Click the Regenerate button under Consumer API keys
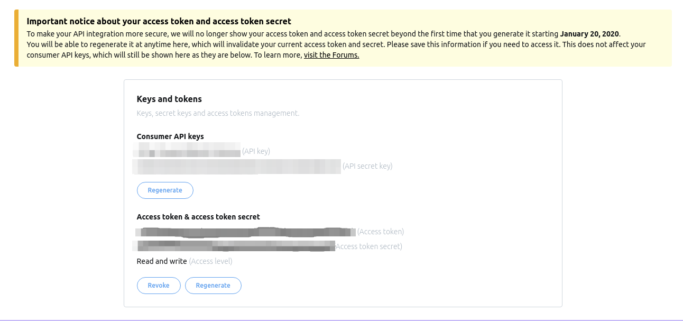This screenshot has width=683, height=321. (x=165, y=190)
